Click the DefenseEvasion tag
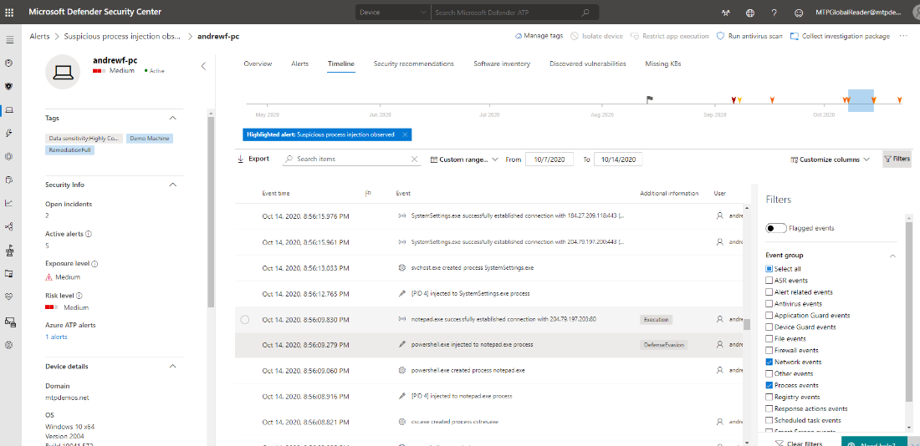The width and height of the screenshot is (920, 446). (x=663, y=345)
